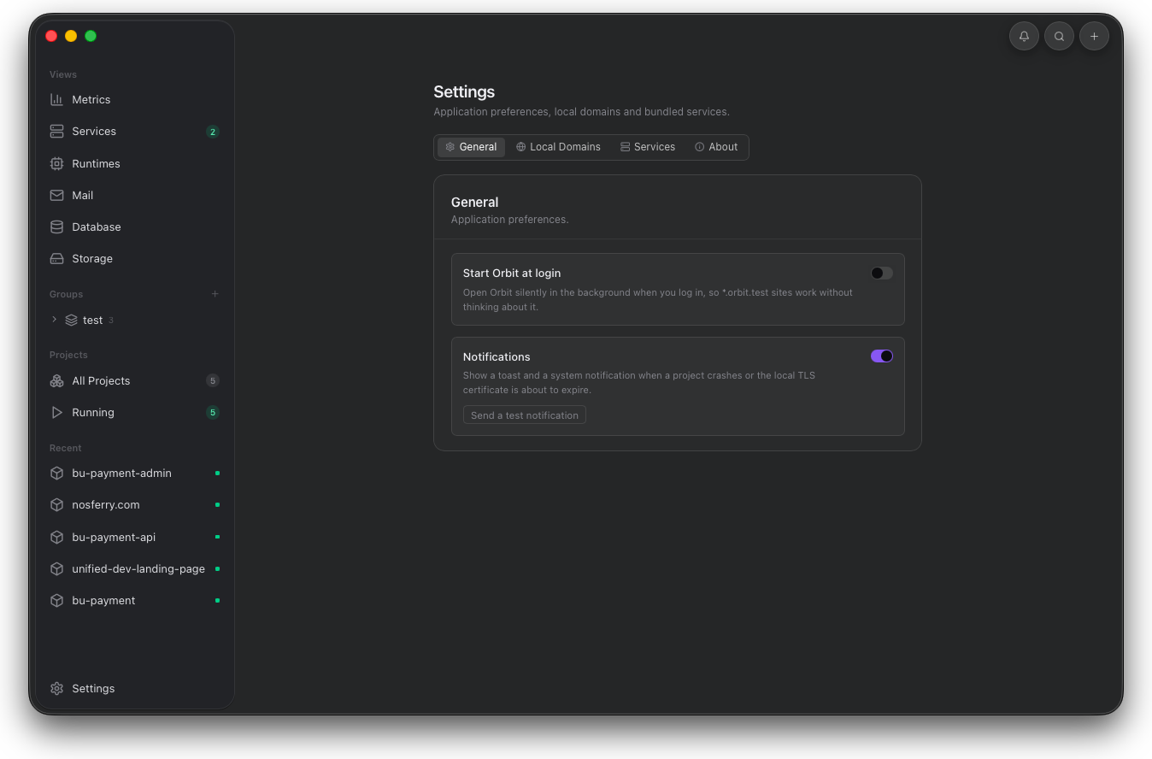Disable the Notifications toggle
The width and height of the screenshot is (1152, 759).
coord(882,356)
